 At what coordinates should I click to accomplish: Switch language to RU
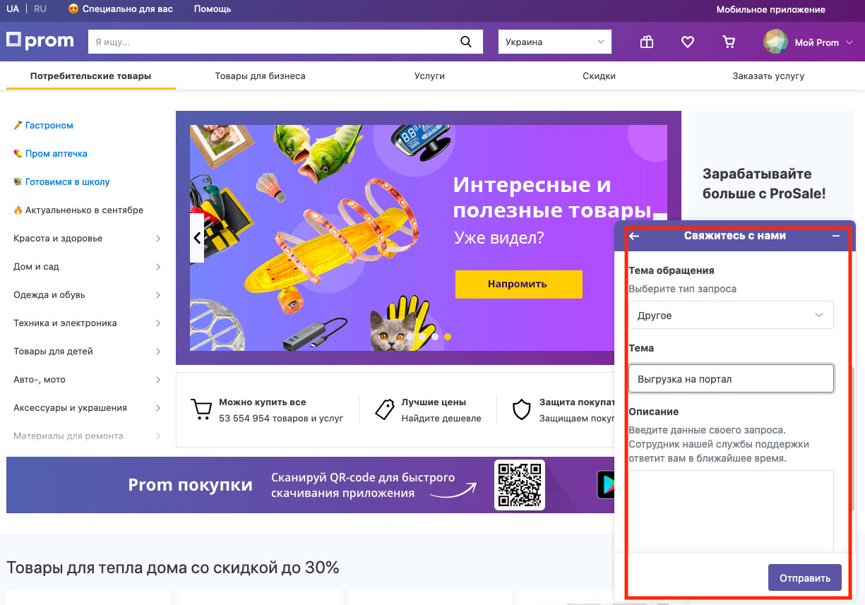[40, 9]
